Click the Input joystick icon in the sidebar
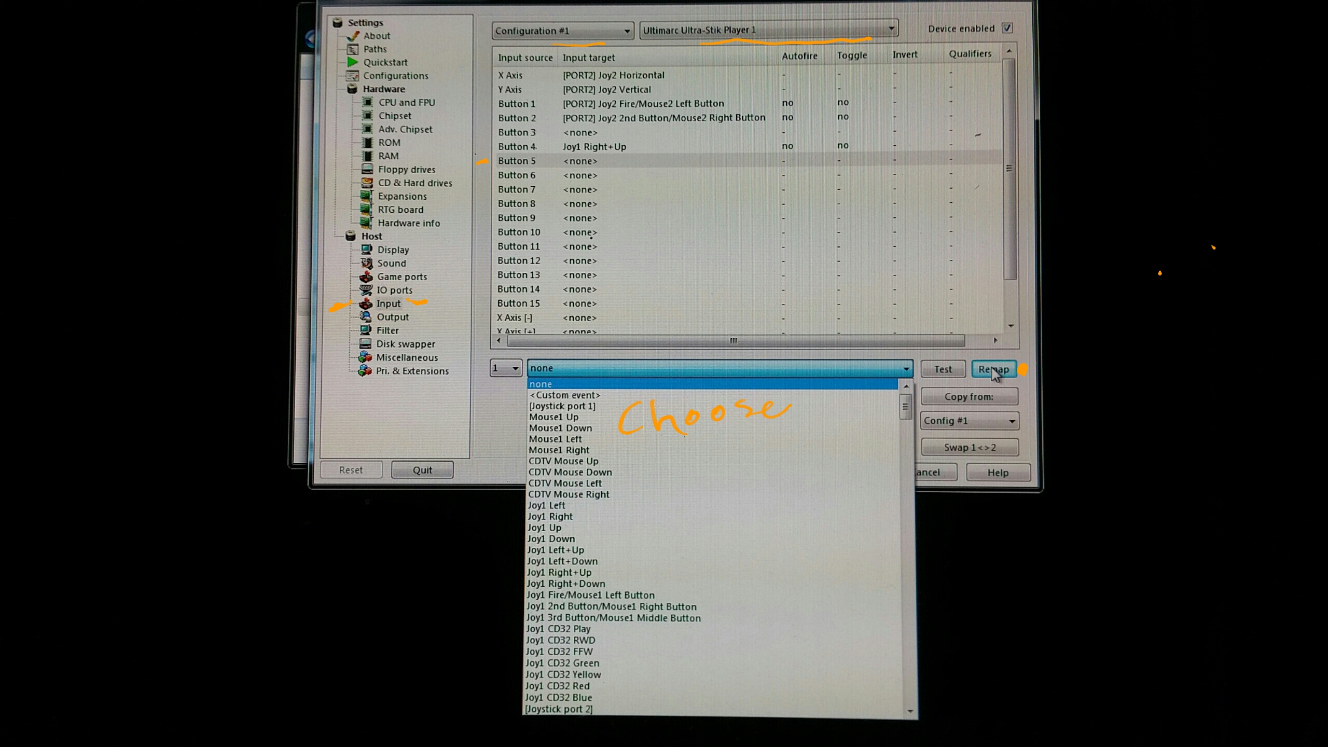The image size is (1328, 747). click(366, 303)
